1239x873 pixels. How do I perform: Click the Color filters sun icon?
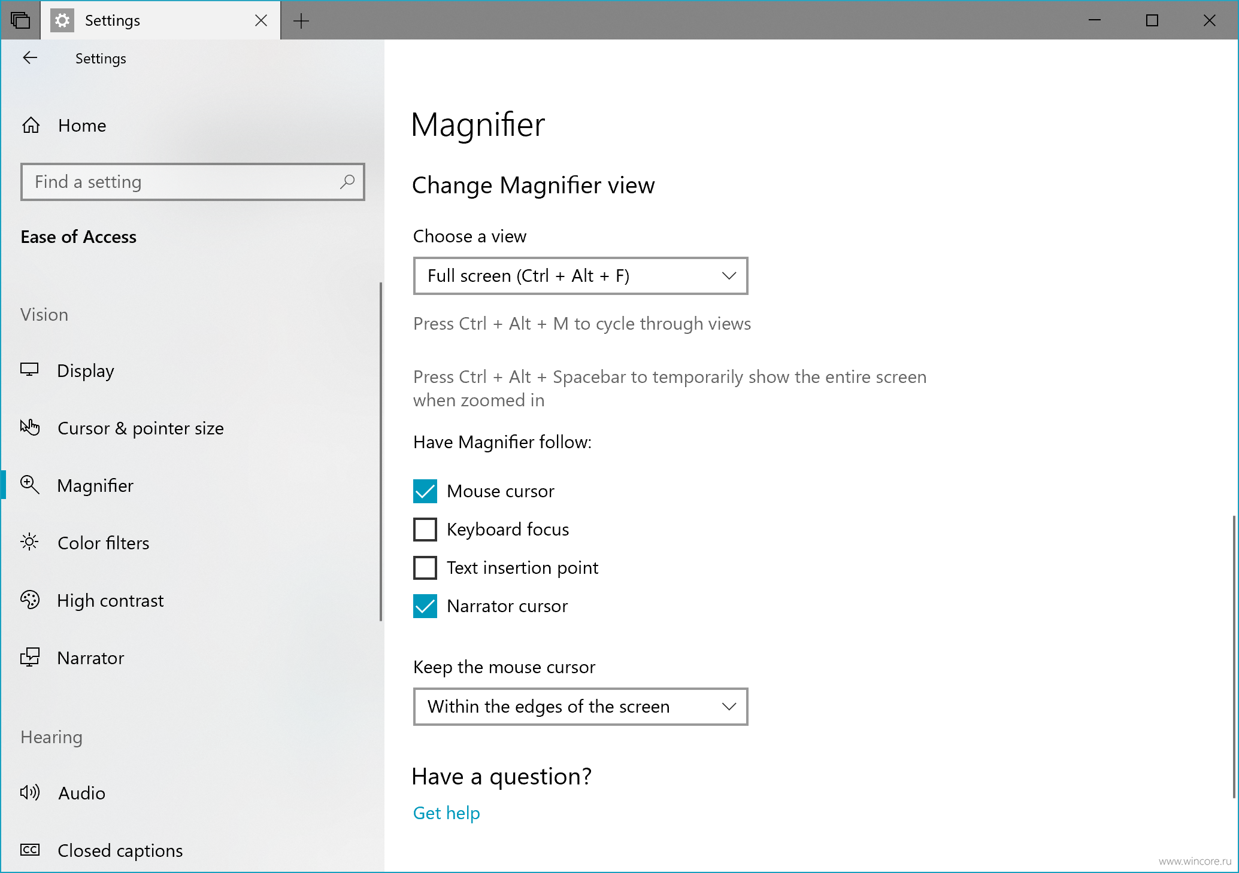(29, 542)
